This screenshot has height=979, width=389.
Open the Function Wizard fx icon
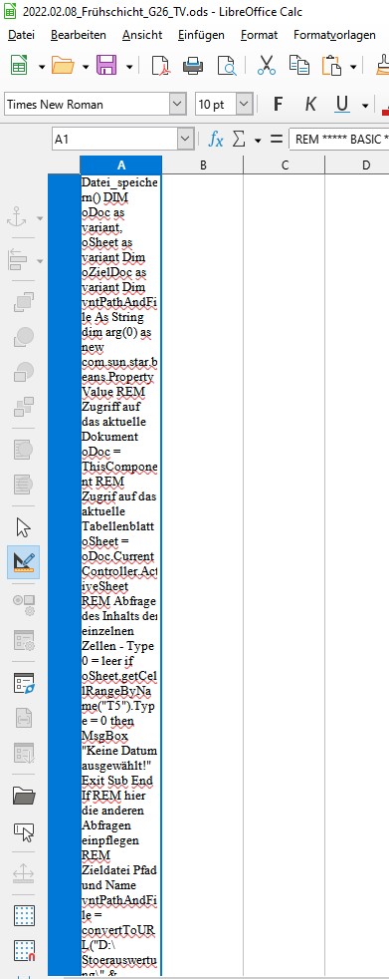click(216, 140)
